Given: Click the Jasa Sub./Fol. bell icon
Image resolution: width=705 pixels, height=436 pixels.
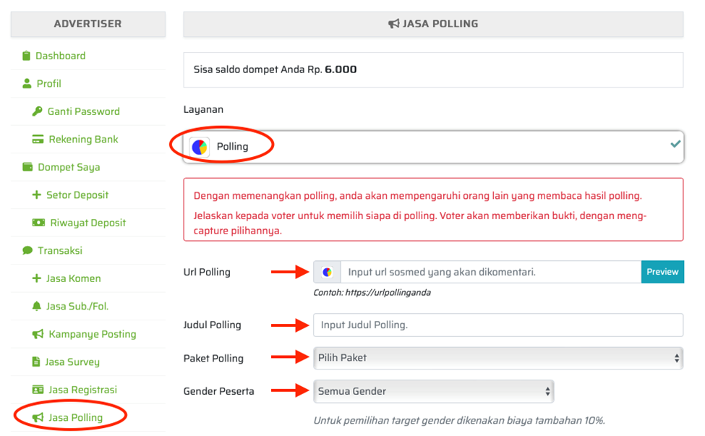Looking at the screenshot, I should 37,307.
